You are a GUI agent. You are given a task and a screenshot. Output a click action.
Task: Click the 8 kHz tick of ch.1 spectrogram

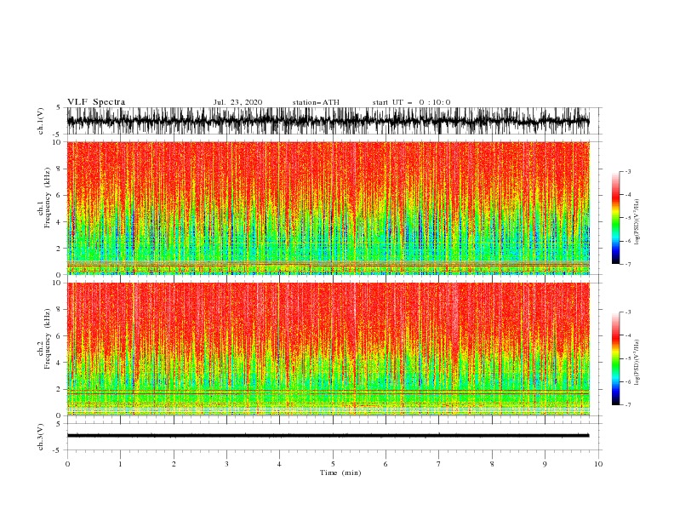coord(60,169)
